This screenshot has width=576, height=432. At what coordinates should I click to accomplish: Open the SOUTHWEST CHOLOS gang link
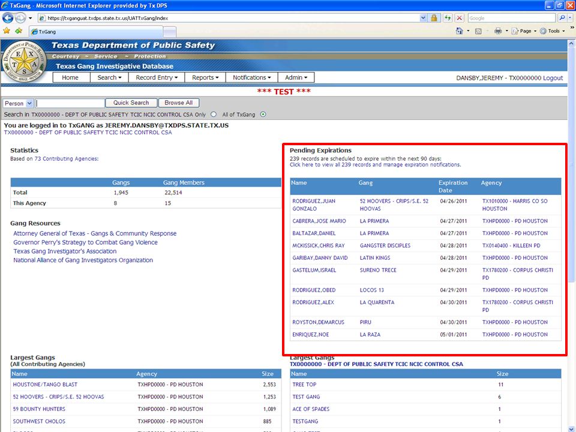(x=39, y=421)
